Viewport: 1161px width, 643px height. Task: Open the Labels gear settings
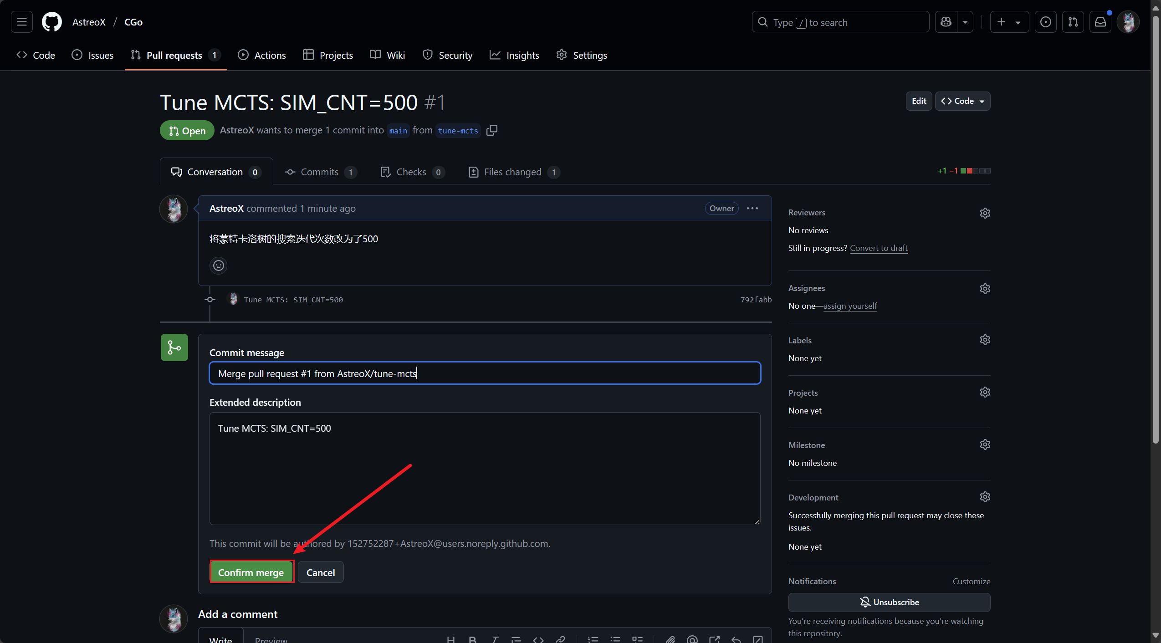985,340
